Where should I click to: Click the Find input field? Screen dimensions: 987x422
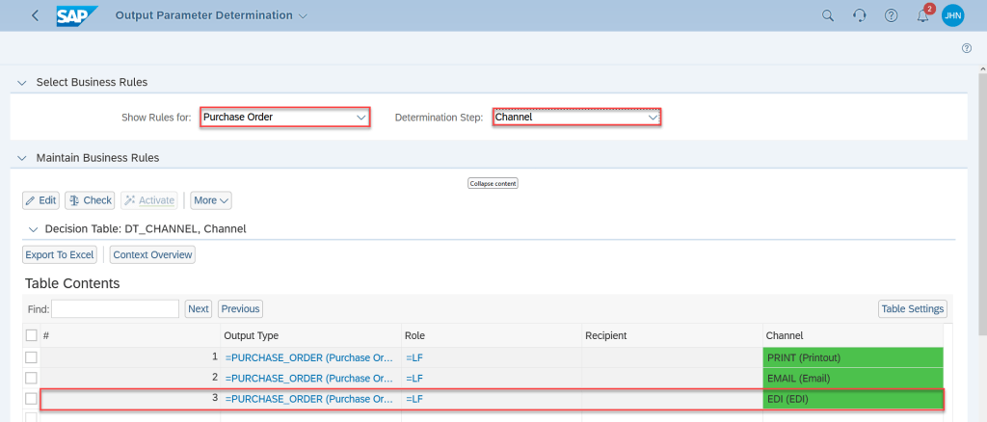(x=115, y=308)
